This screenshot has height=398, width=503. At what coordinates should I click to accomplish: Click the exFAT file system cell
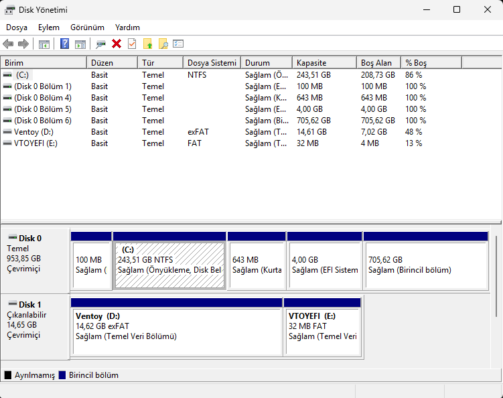(198, 132)
